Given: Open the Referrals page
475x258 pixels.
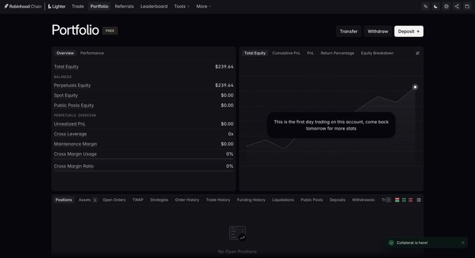Looking at the screenshot, I should tap(124, 6).
